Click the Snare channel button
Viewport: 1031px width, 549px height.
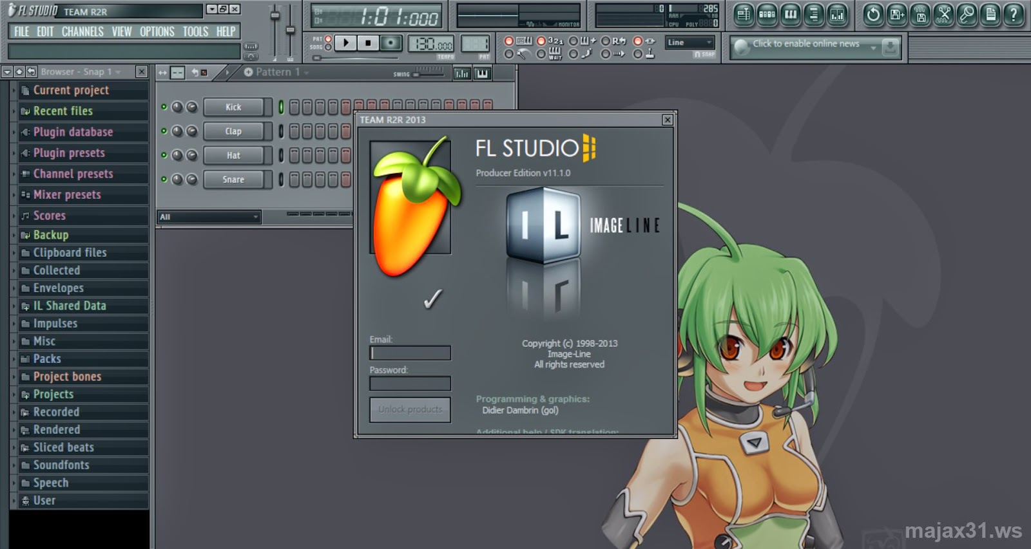(x=234, y=180)
